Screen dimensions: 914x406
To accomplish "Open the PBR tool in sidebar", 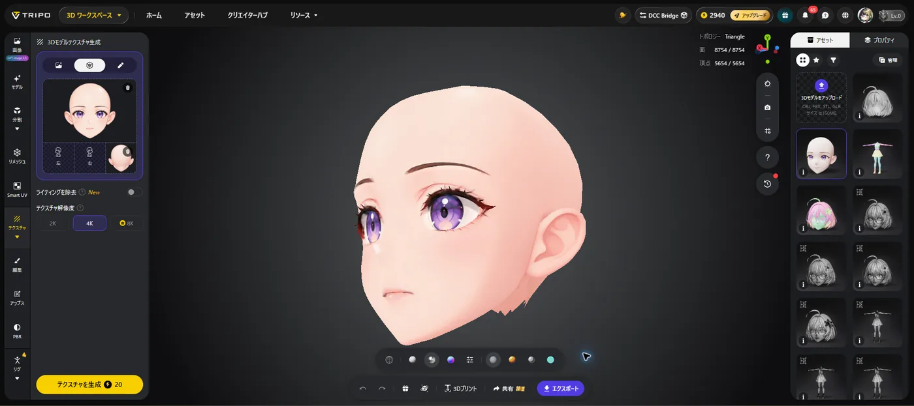I will [x=17, y=331].
